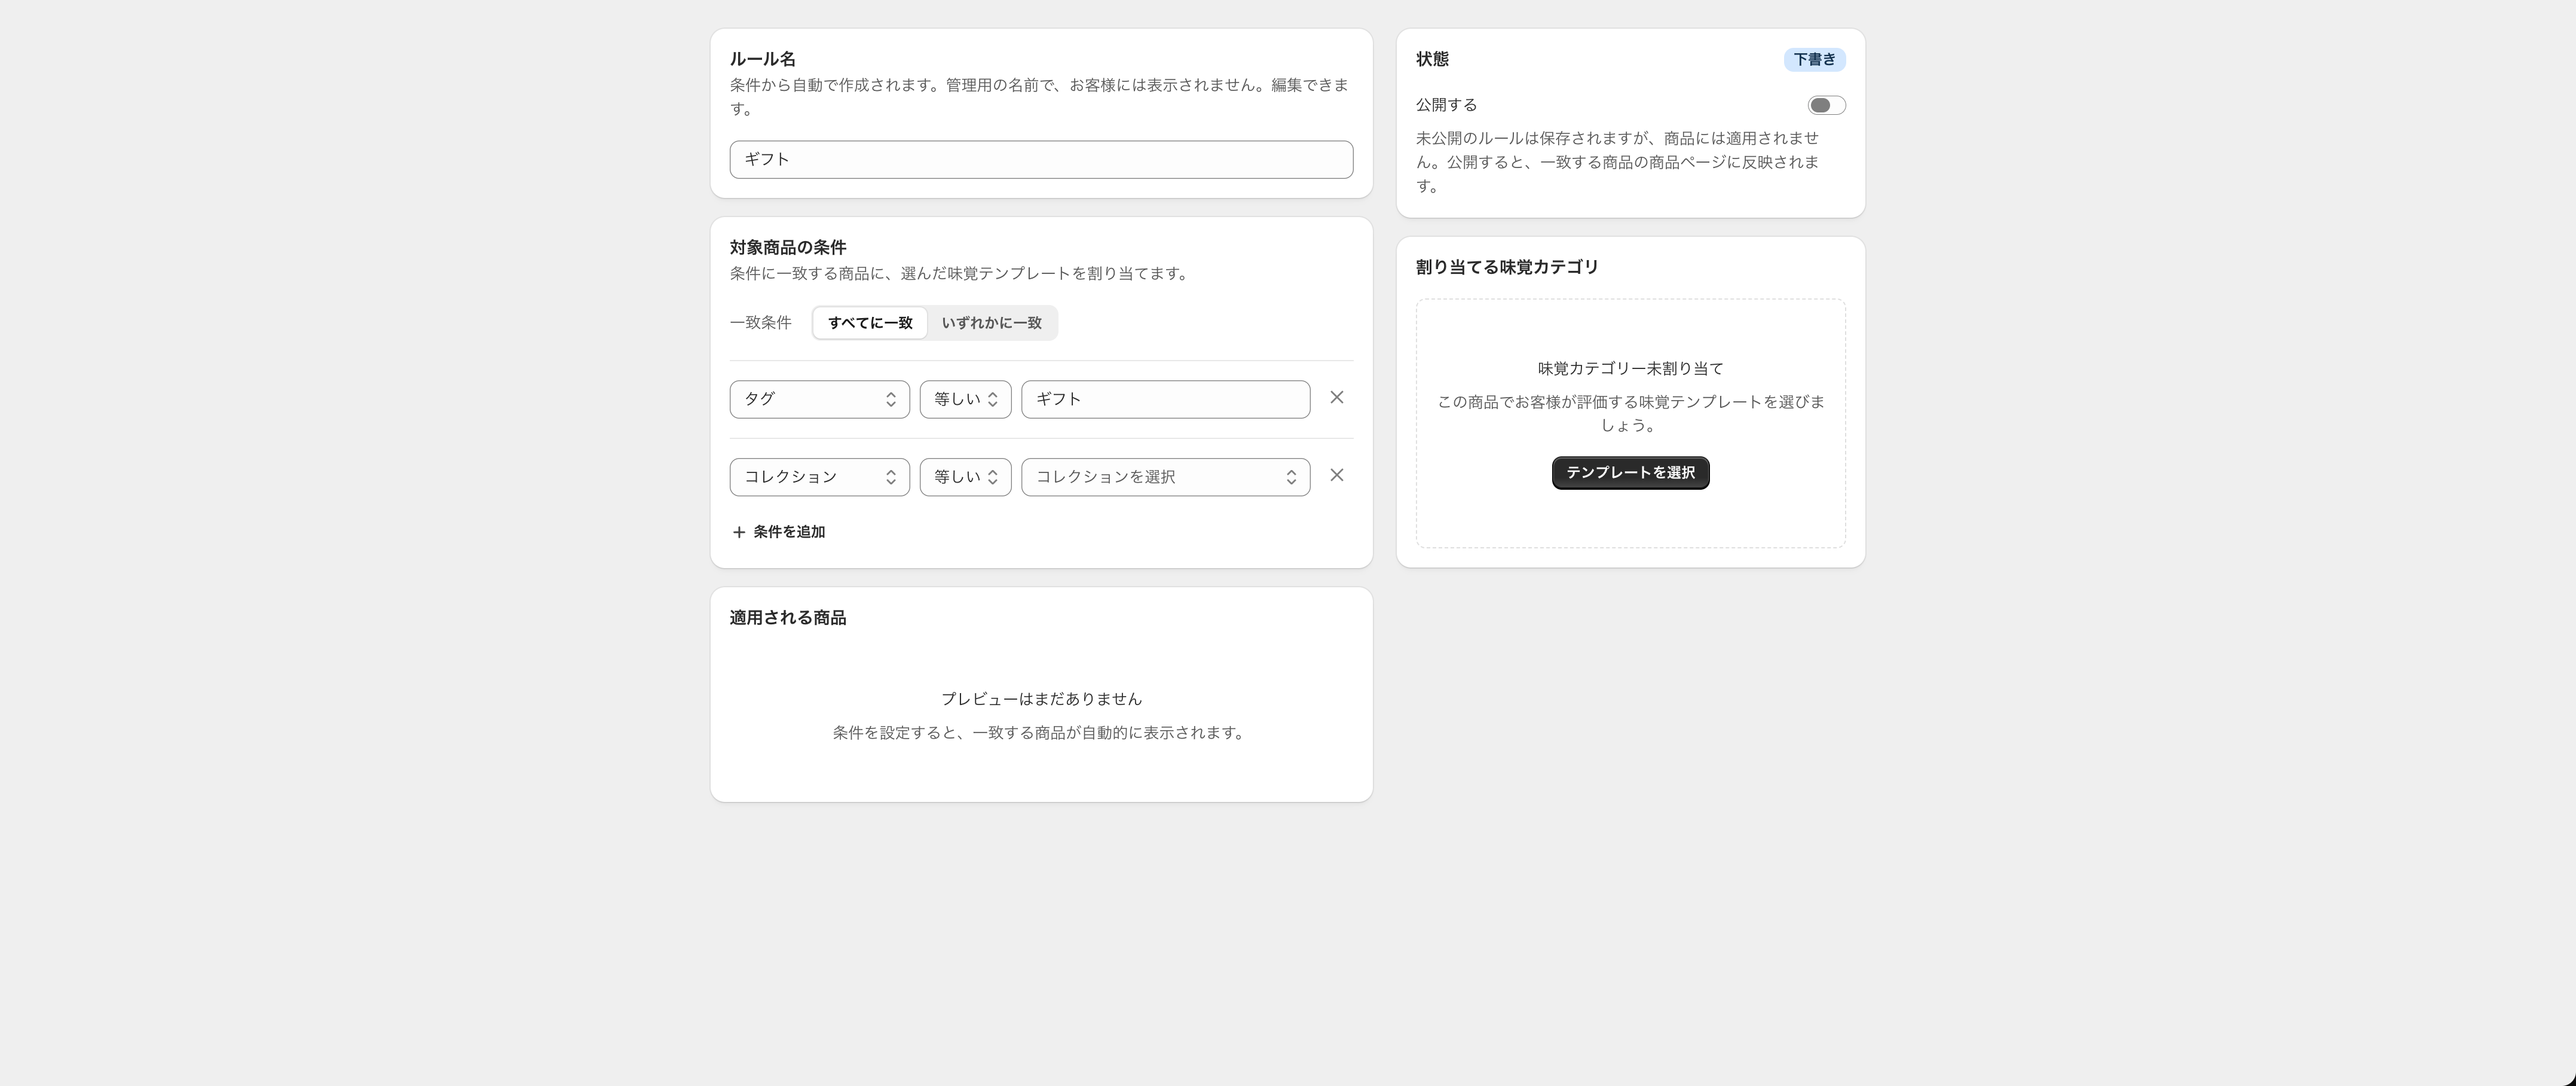2576x1086 pixels.
Task: Click the テンプレートを選択 button
Action: click(1630, 472)
